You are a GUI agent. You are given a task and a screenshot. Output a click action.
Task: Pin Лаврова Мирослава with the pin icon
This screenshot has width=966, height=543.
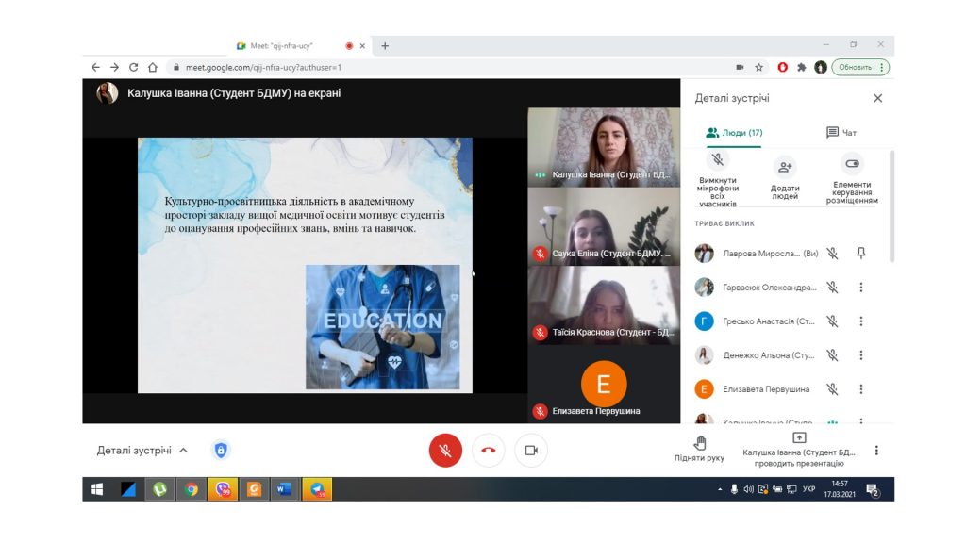point(861,253)
